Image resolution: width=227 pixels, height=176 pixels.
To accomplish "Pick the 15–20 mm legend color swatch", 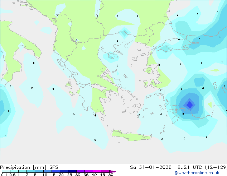I will coord(56,171).
